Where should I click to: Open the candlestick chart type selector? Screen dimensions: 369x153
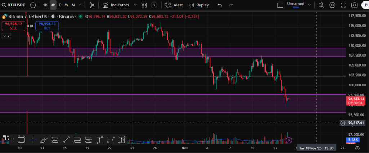point(92,5)
